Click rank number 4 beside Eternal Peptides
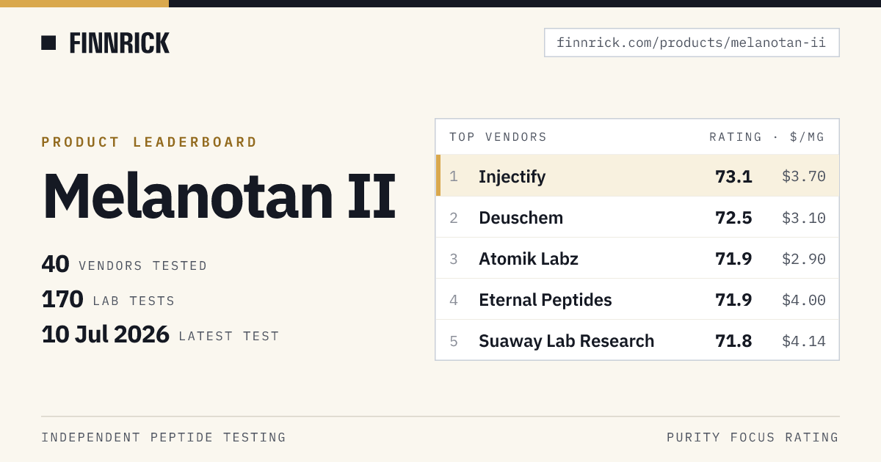881x462 pixels. (x=454, y=300)
